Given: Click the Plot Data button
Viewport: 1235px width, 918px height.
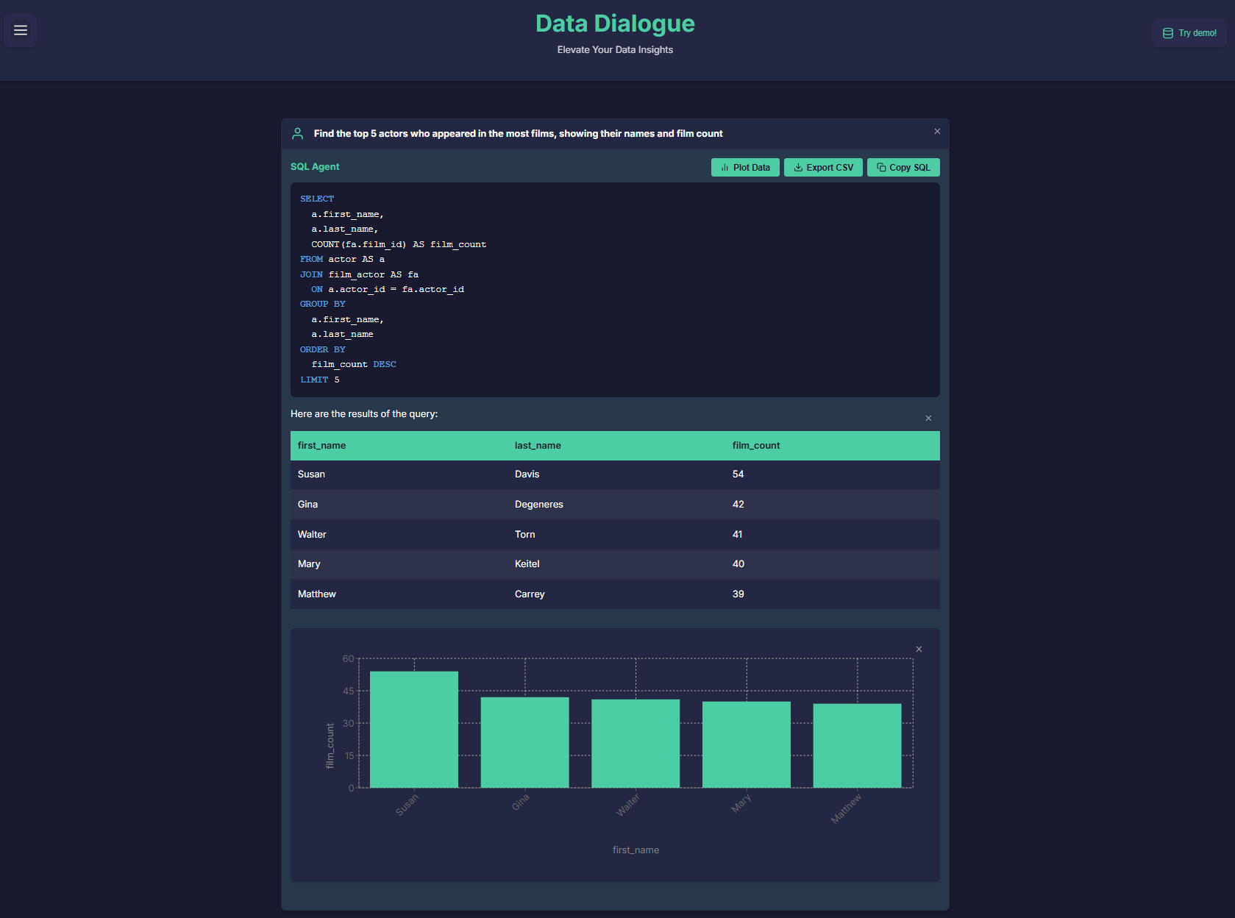Looking at the screenshot, I should click(x=745, y=168).
